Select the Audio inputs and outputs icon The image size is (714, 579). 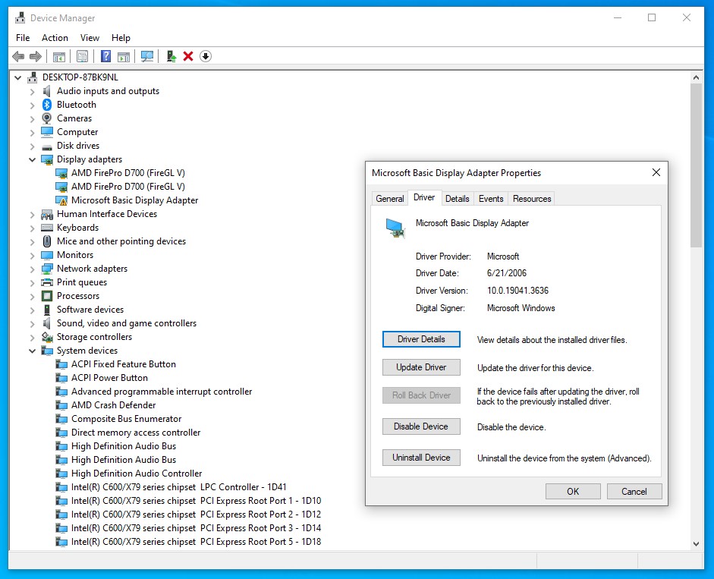(46, 91)
